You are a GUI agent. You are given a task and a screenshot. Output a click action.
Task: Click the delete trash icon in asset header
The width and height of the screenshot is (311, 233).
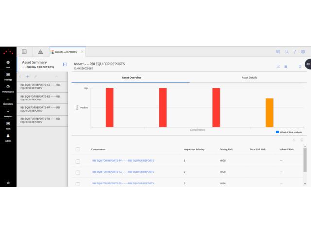coord(286,67)
